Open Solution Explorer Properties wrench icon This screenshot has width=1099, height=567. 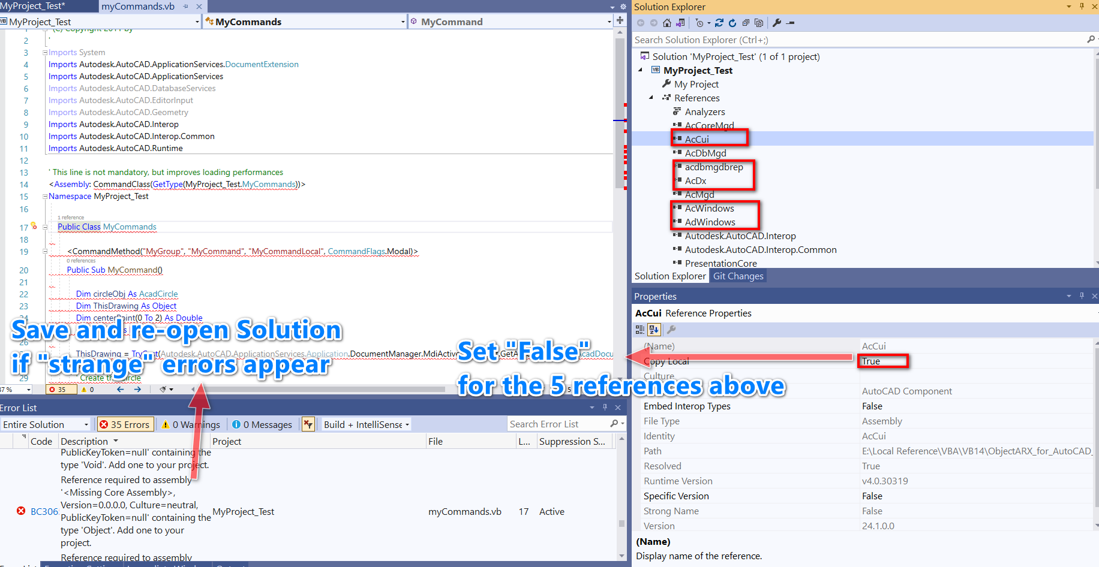[x=777, y=23]
